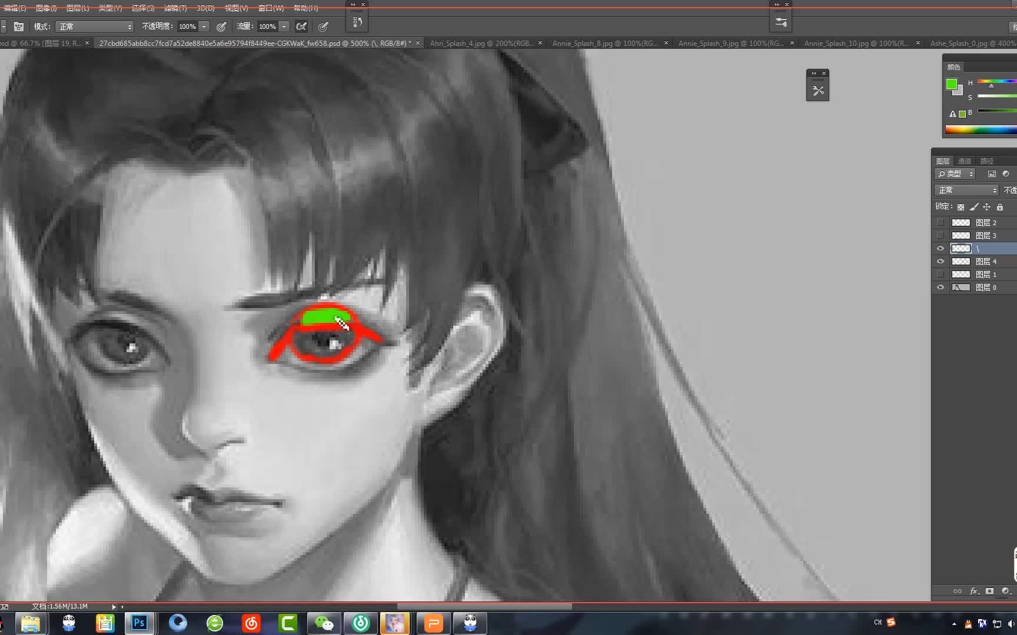Open the layer blend mode 正常 dropdown
Image resolution: width=1017 pixels, height=635 pixels.
[x=967, y=190]
